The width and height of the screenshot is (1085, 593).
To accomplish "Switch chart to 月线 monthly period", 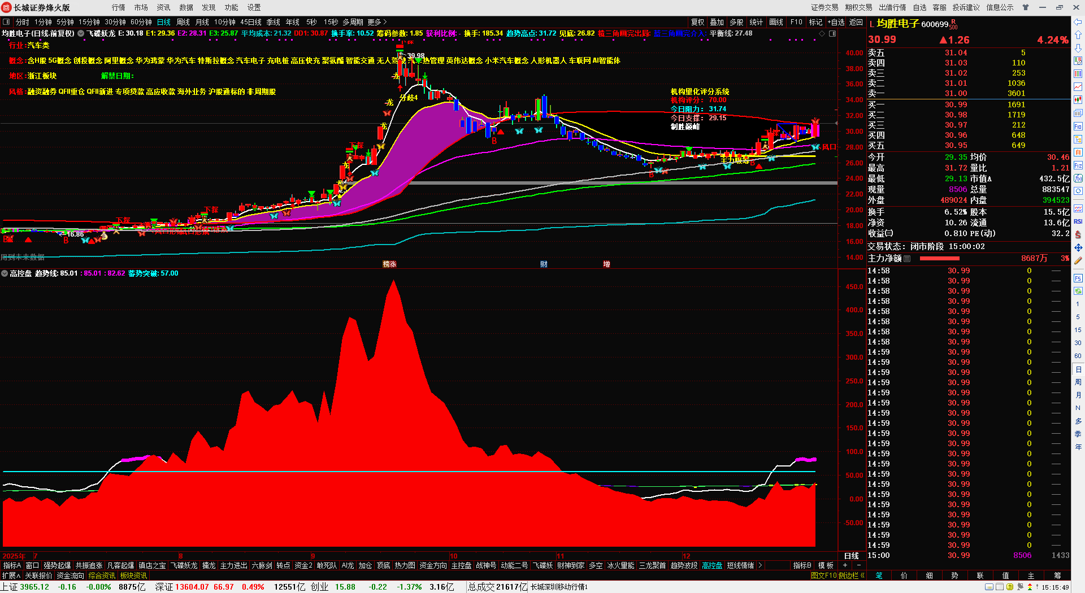I will click(202, 22).
